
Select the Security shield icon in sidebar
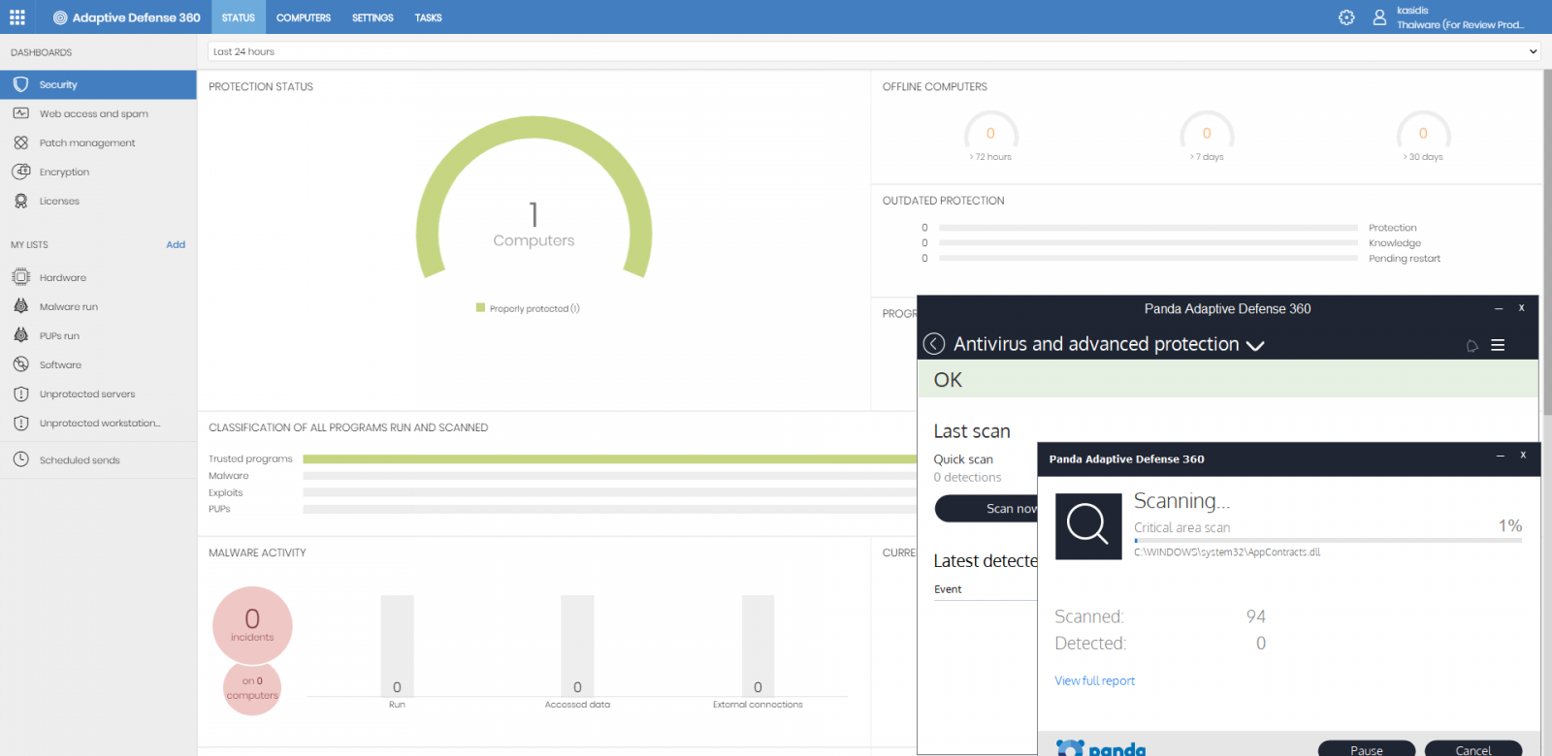coord(21,84)
